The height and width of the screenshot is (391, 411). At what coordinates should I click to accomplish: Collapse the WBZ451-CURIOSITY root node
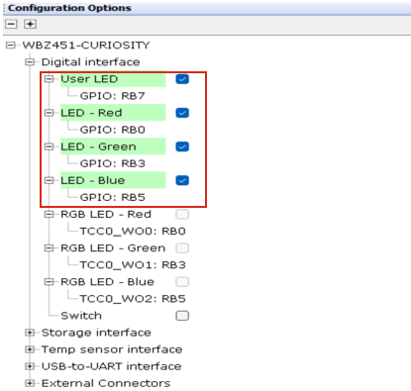click(x=11, y=45)
